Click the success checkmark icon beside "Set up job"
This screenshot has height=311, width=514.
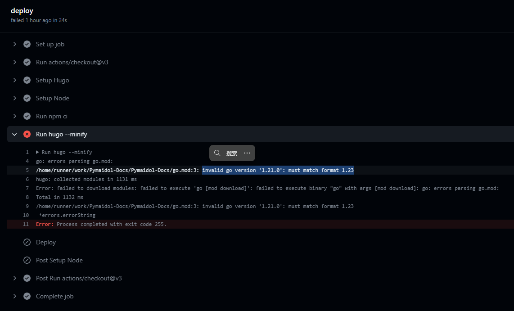tap(27, 44)
